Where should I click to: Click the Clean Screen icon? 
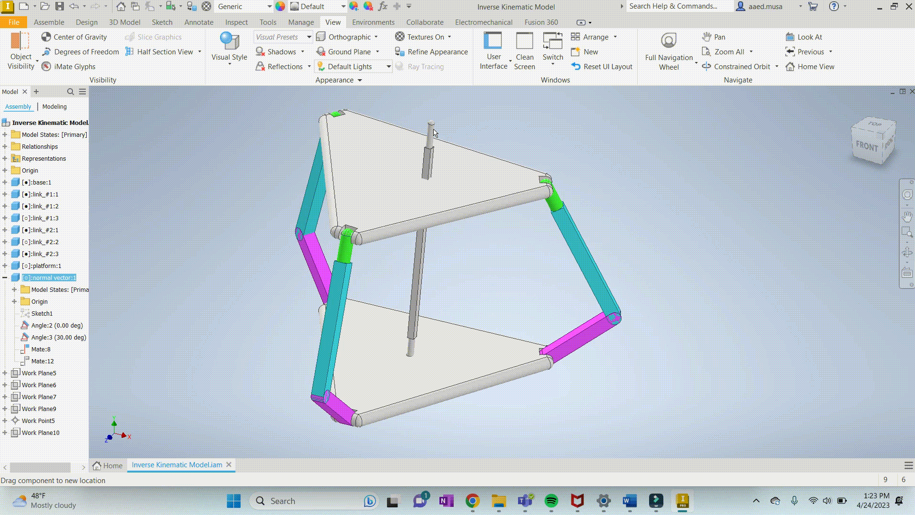524,41
